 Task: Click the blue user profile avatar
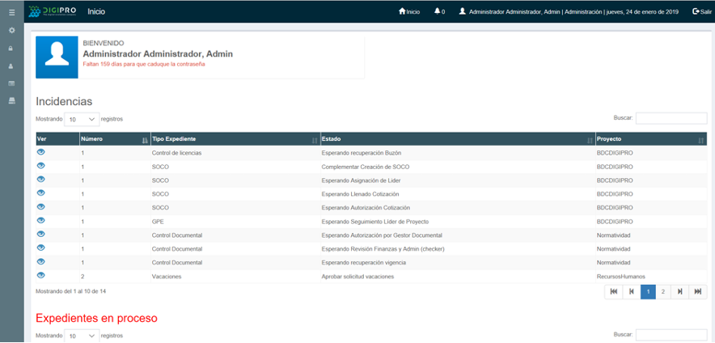(x=57, y=57)
